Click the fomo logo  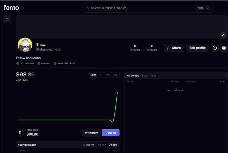tap(11, 8)
